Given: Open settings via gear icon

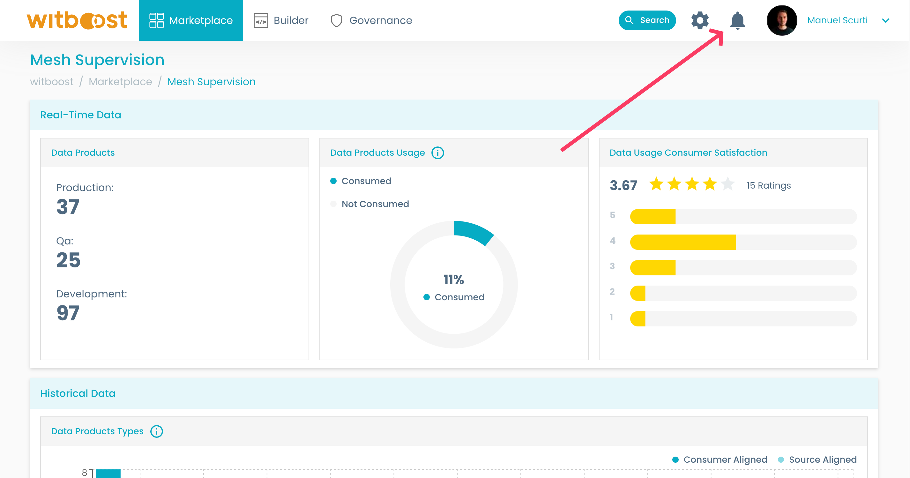Looking at the screenshot, I should click(699, 20).
